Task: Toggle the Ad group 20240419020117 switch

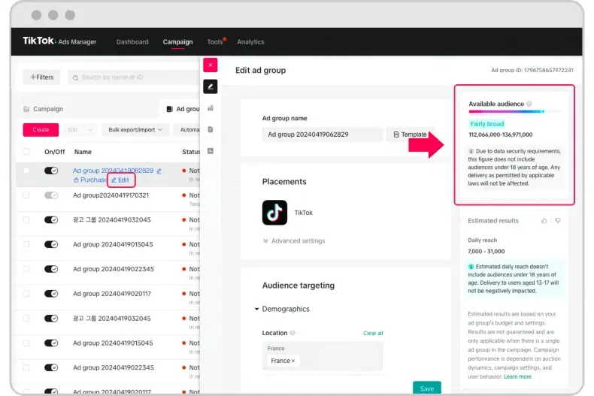Action: [x=51, y=294]
